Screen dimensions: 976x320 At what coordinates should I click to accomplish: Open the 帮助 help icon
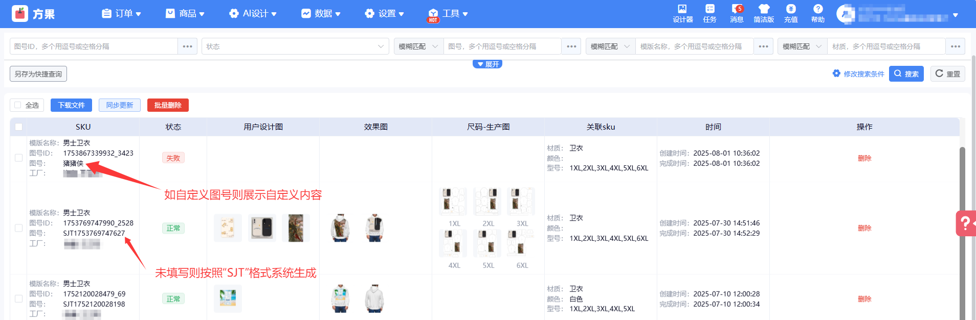point(817,13)
